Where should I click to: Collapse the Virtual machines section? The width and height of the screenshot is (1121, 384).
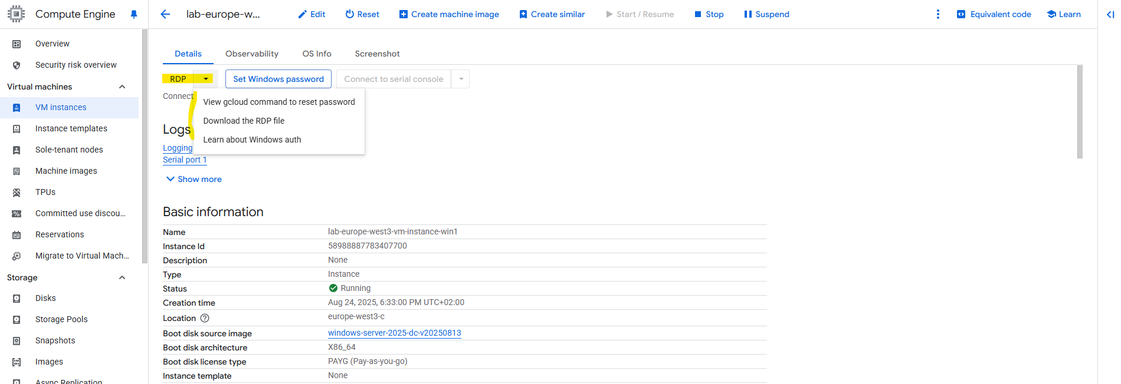tap(122, 87)
